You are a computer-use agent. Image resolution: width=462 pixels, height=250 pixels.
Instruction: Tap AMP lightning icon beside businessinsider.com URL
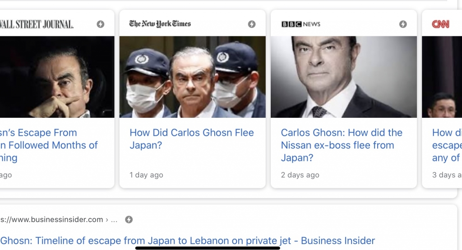tap(129, 219)
